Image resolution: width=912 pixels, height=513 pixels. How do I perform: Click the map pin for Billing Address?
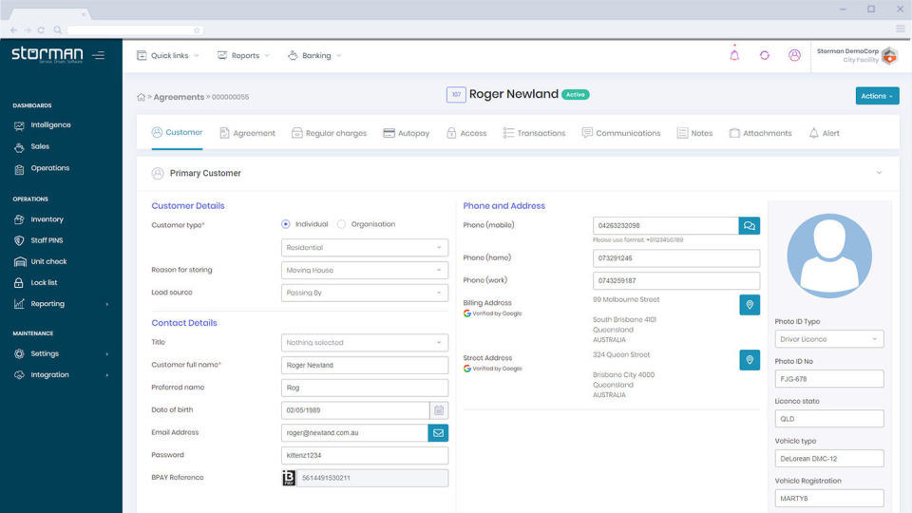pos(750,305)
